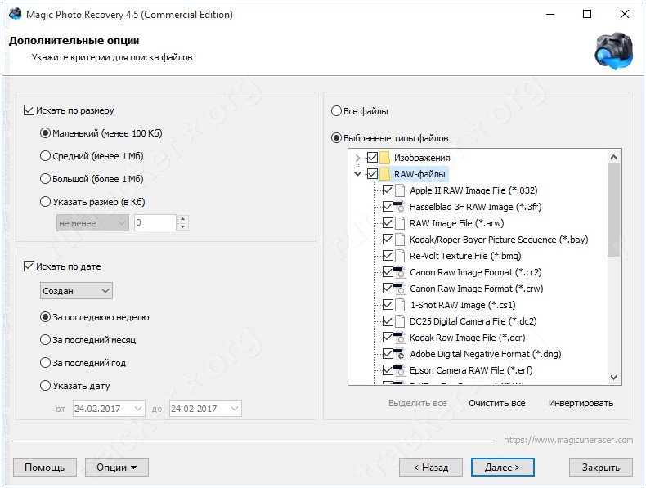646x488 pixels.
Task: Select the DC25 Digital Camera File (*.dc2) row
Action: tap(473, 321)
